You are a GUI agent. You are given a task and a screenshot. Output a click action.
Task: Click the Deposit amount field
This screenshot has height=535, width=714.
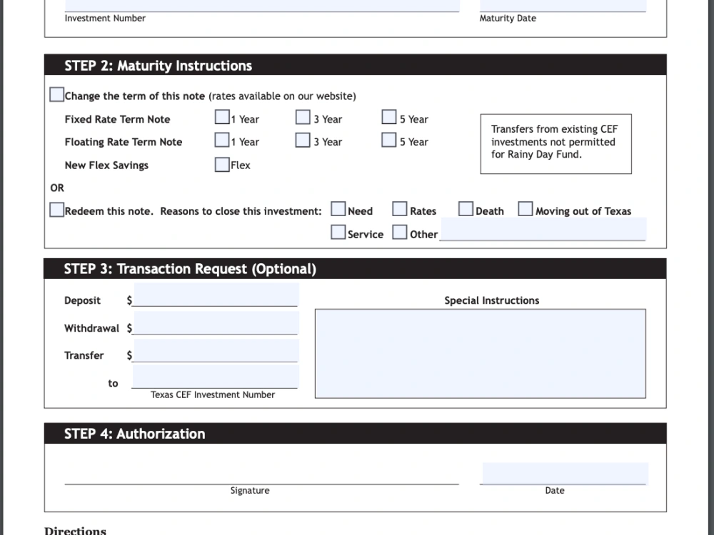coord(214,294)
